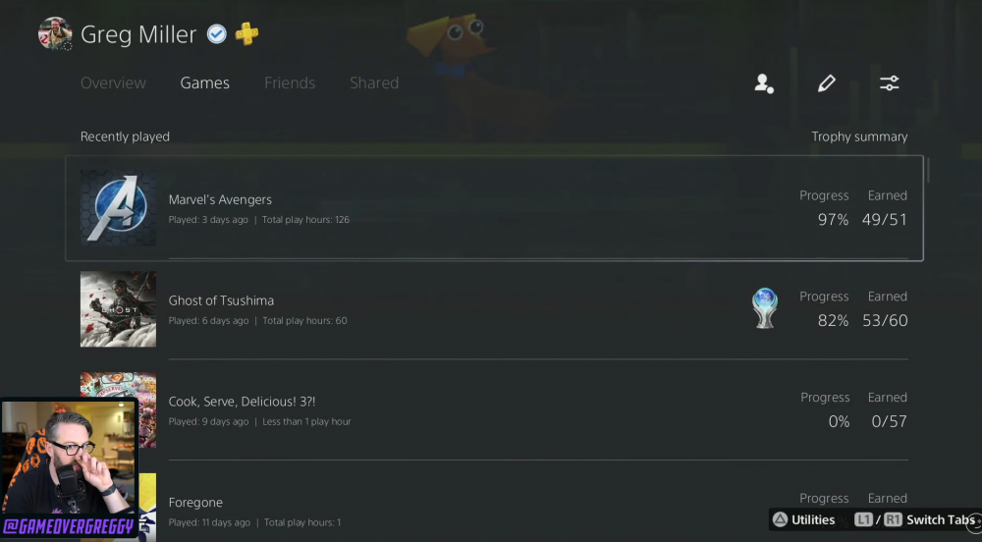This screenshot has height=542, width=982.
Task: Open the Ghost of Tsushima cover thumbnail
Action: click(119, 309)
